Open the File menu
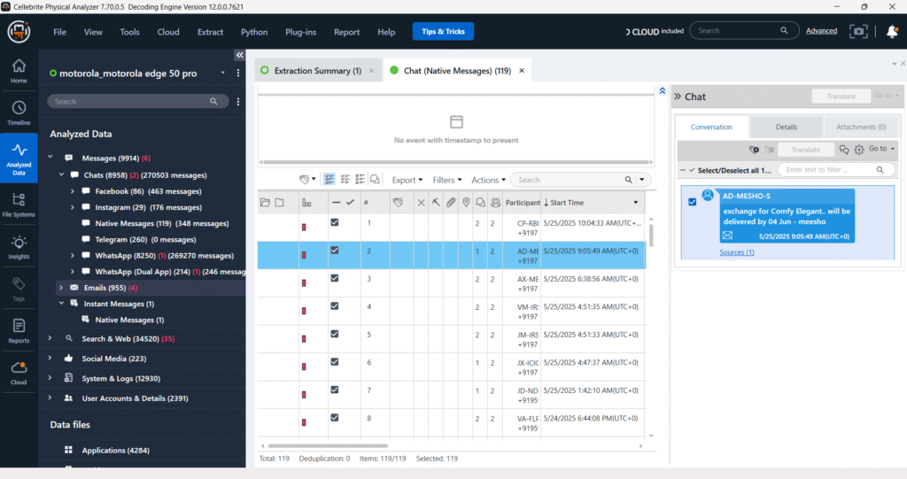The image size is (907, 479). coord(59,32)
